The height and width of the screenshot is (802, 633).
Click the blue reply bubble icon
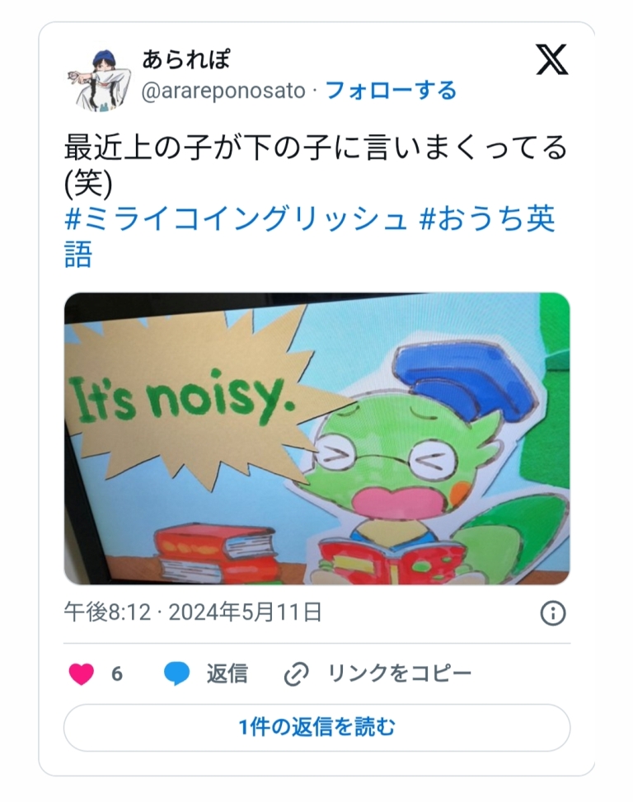(176, 673)
